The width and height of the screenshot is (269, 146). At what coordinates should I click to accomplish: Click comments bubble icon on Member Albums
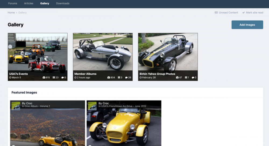tap(126, 78)
